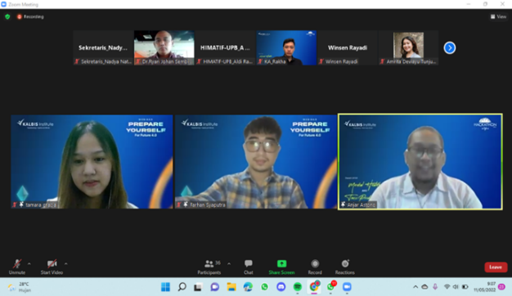
Task: Open the Chat panel
Action: point(248,267)
